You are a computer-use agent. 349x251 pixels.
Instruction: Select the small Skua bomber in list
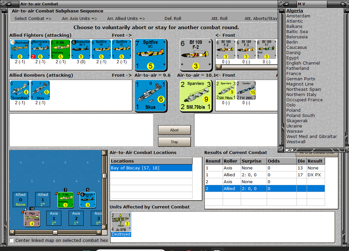40,90
